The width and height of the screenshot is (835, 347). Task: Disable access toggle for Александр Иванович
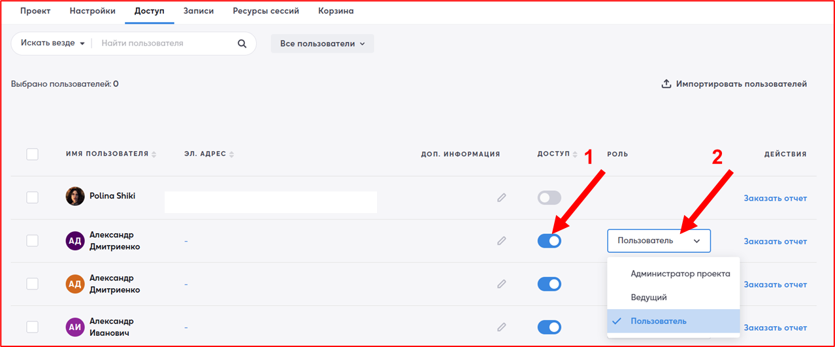coord(549,327)
